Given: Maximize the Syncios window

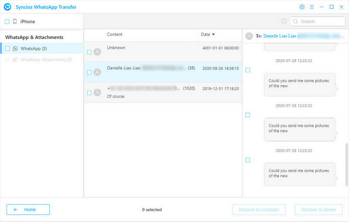Looking at the screenshot, I should click(x=332, y=7).
